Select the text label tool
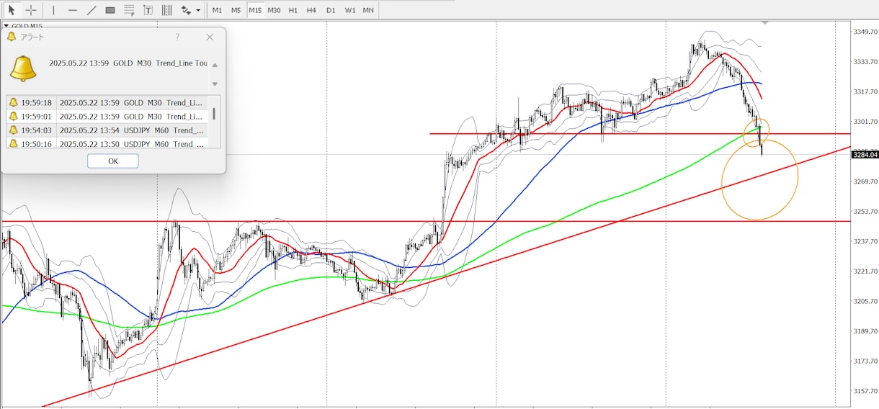Viewport: 879px width, 409px height. click(x=148, y=10)
